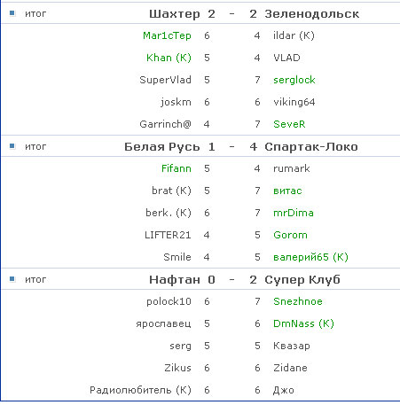The image size is (400, 405).
Task: Open mrDima player entry
Action: 294,213
